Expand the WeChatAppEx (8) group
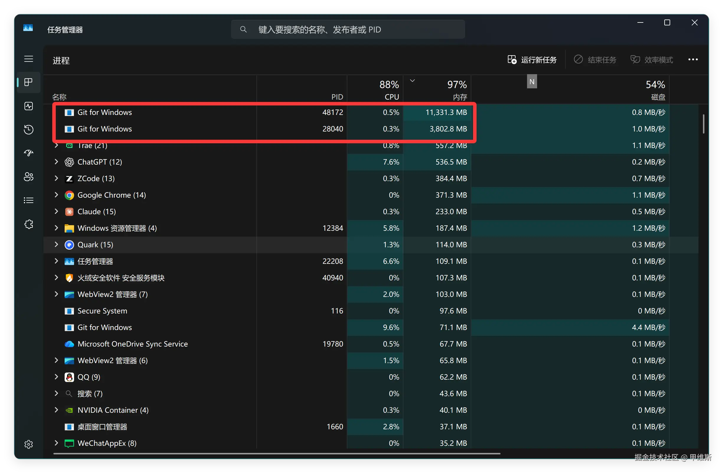 tap(56, 443)
